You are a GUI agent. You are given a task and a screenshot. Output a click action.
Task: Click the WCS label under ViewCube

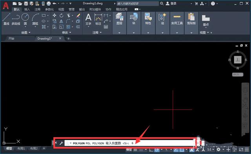[238, 74]
